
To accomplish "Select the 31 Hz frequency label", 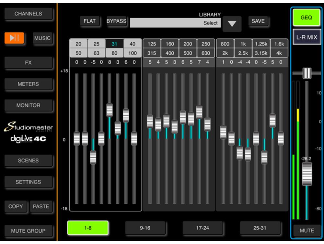I will click(x=114, y=44).
